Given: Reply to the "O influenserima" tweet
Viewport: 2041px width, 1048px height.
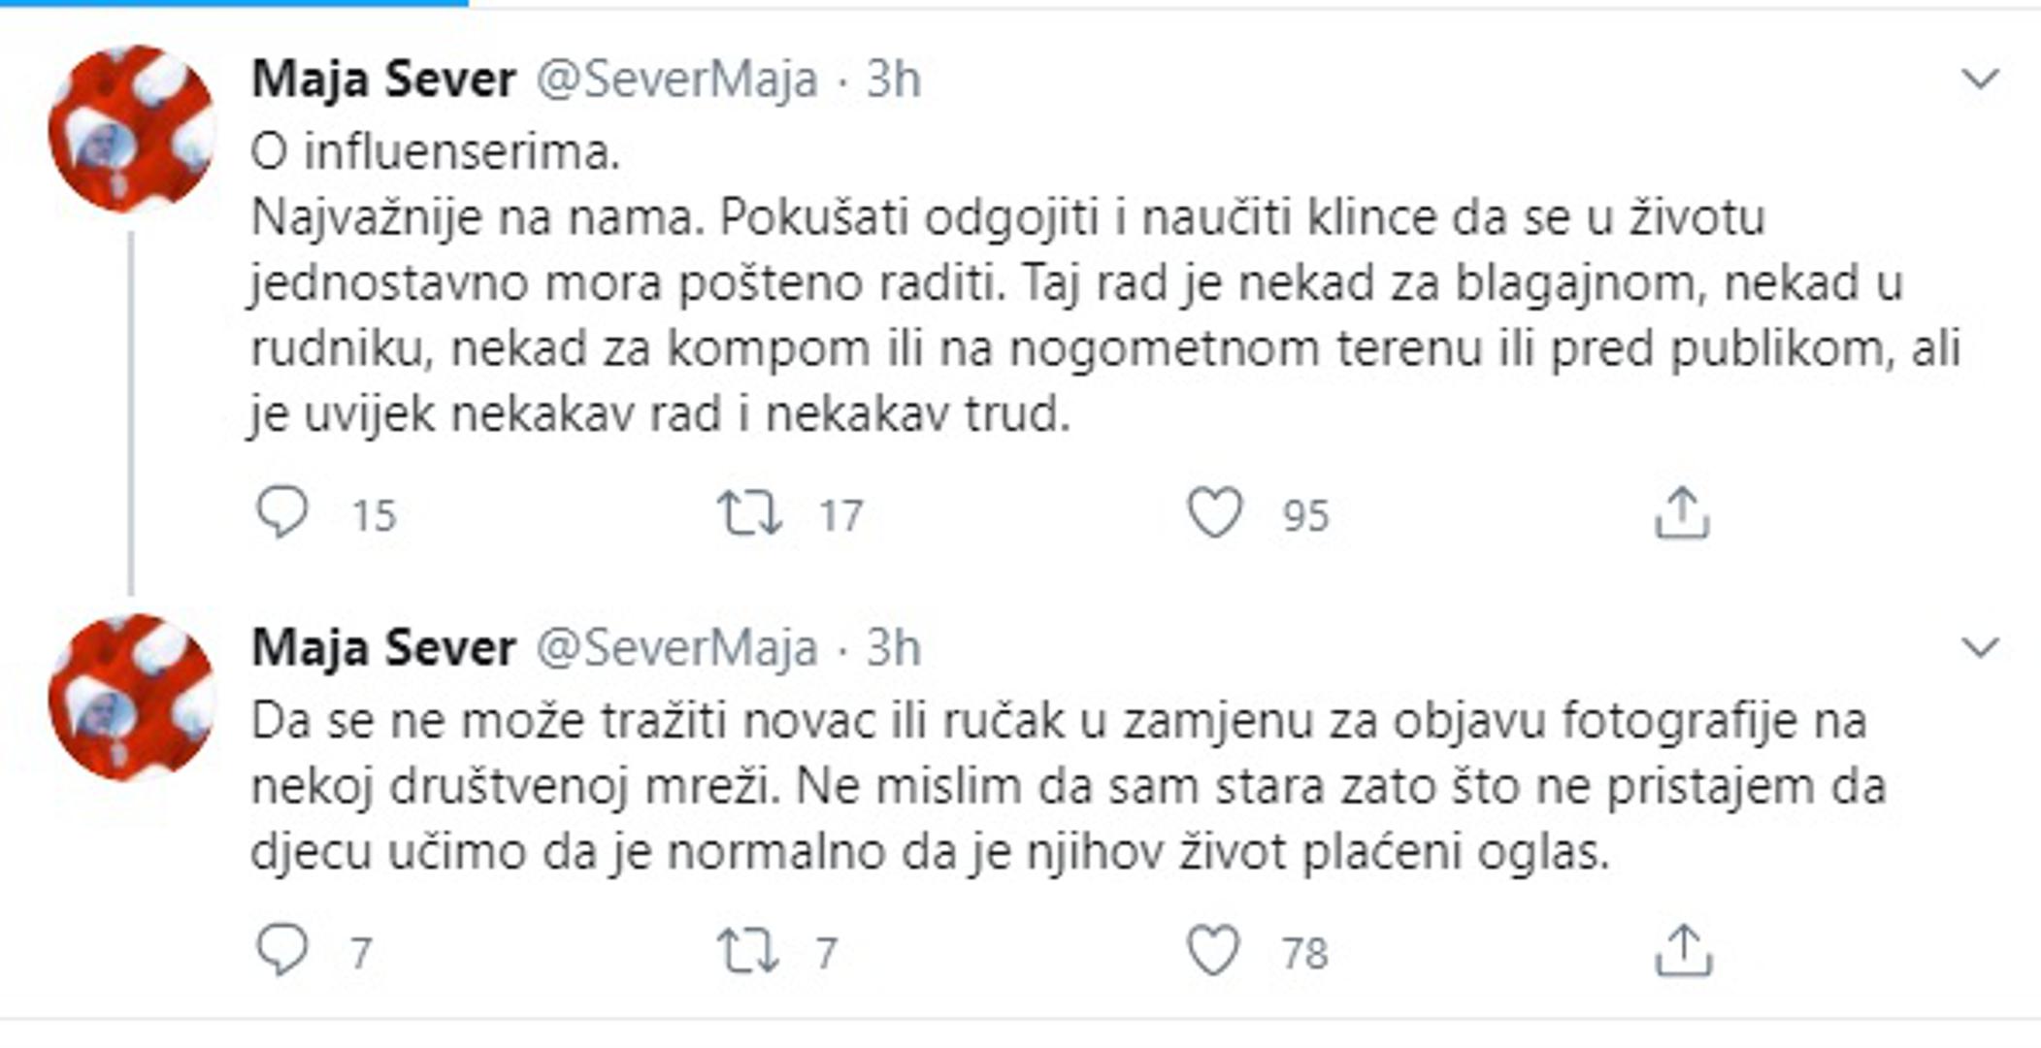Looking at the screenshot, I should pyautogui.click(x=282, y=513).
